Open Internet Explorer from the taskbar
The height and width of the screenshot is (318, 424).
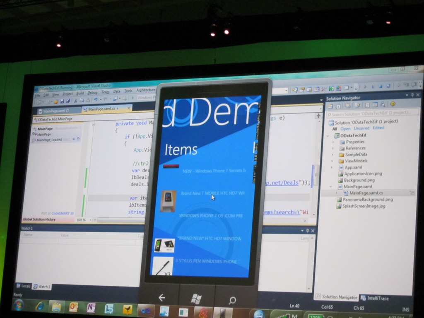(40, 306)
